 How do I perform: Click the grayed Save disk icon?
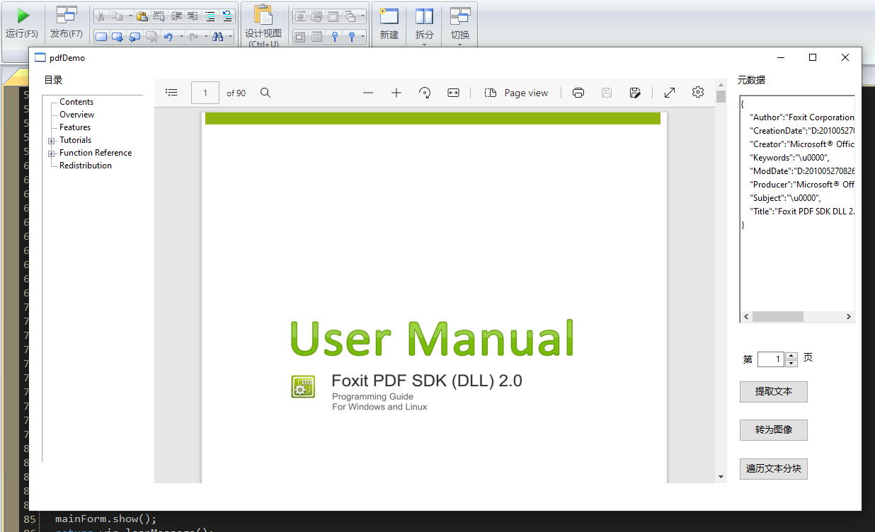point(607,93)
